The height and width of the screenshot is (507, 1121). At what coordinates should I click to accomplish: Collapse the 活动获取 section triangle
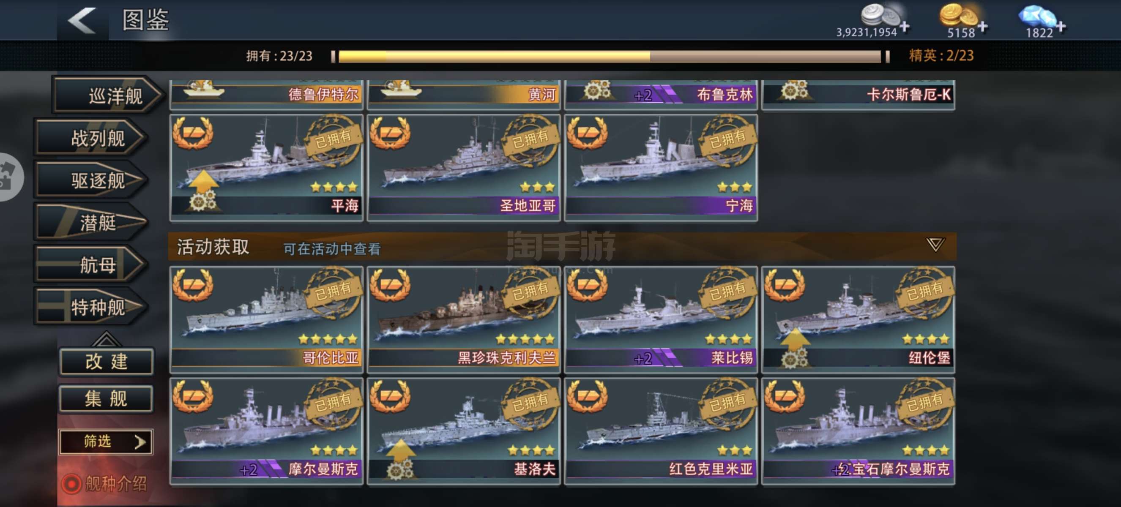tap(935, 245)
